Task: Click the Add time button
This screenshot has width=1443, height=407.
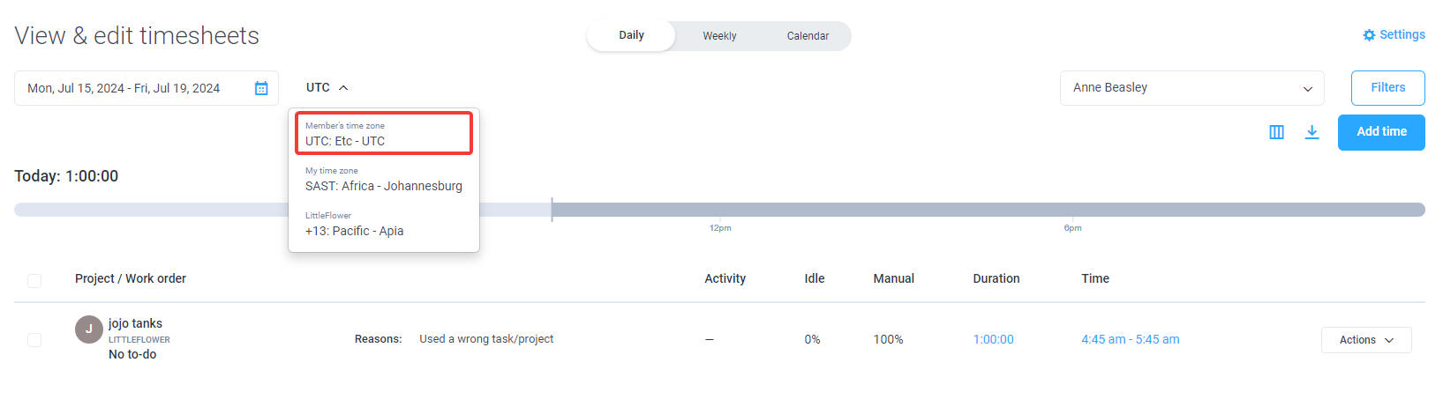Action: click(1381, 132)
